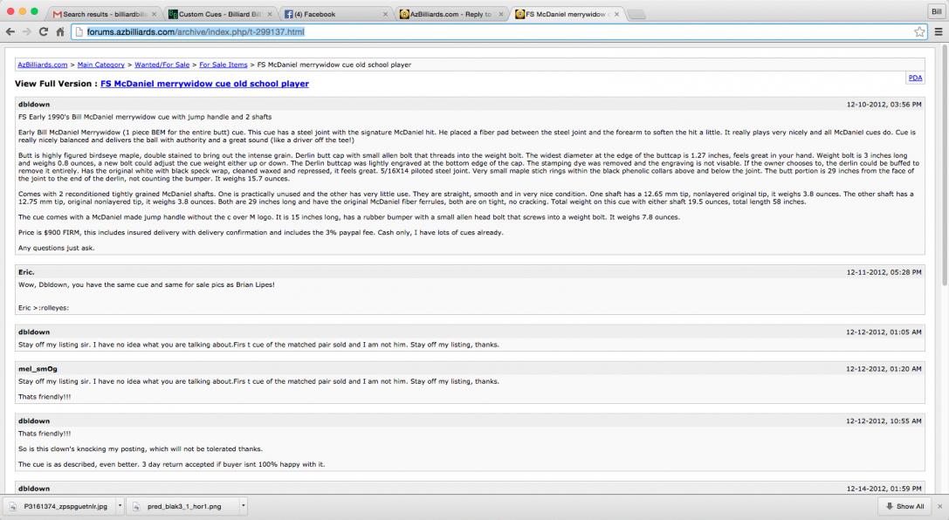Bookmark this page with the star
949x520 pixels.
[919, 32]
